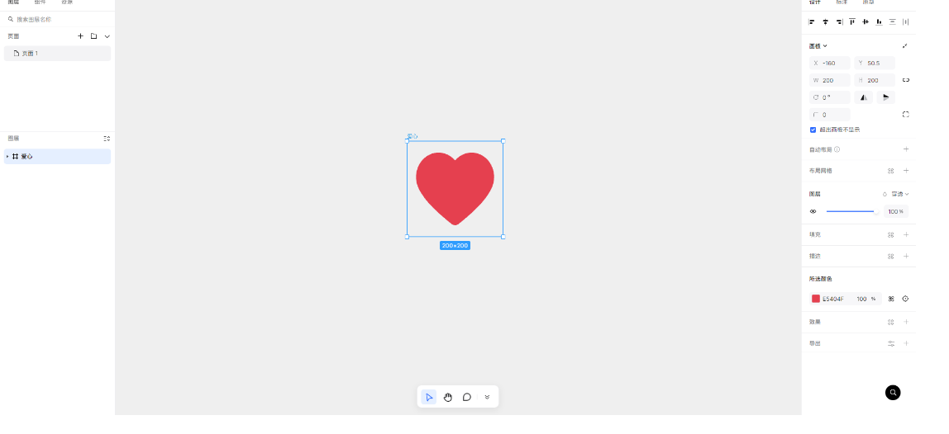The image size is (949, 434).
Task: Click the locate target icon beside selected color
Action: [x=905, y=299]
